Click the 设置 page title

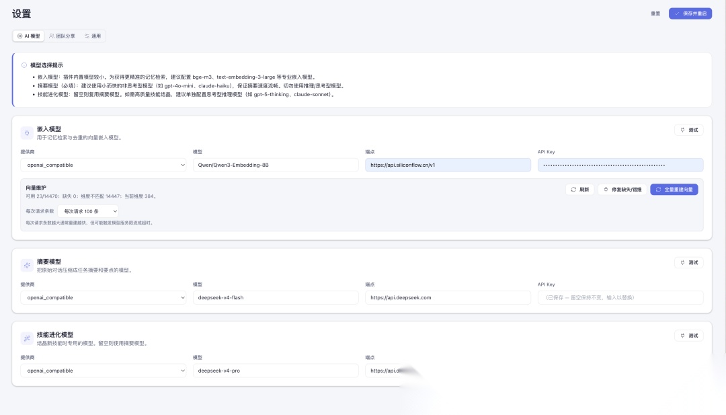click(x=22, y=14)
